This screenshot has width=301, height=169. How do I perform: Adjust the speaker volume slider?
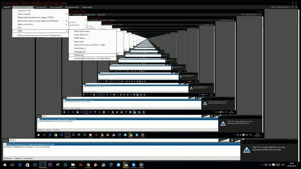[x=224, y=140]
